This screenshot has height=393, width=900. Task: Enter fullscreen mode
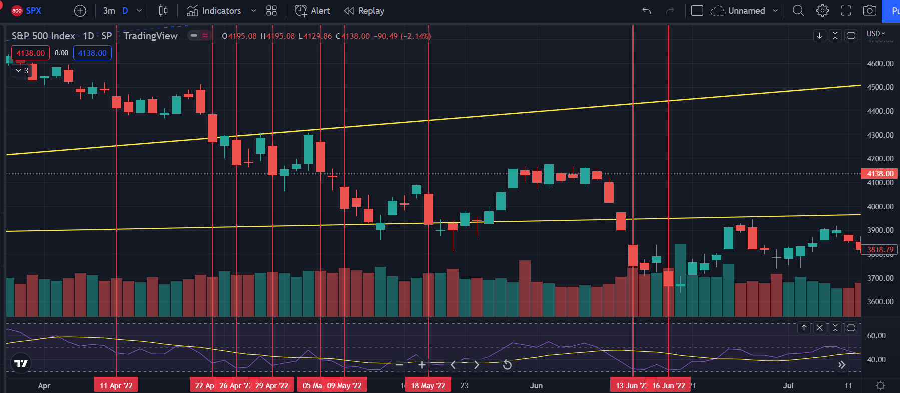point(846,11)
